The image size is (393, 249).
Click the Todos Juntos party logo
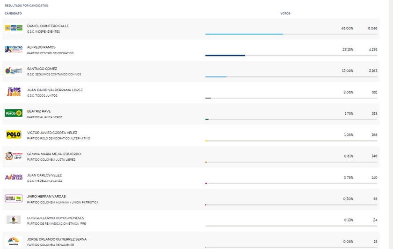pos(13,92)
